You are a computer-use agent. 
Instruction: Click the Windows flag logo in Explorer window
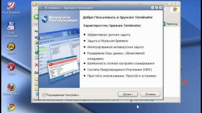click(x=175, y=9)
